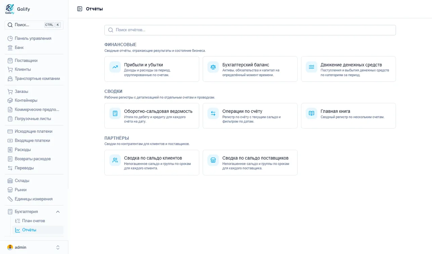
Task: Click the Движение денежных средств waves icon
Action: tap(312, 67)
